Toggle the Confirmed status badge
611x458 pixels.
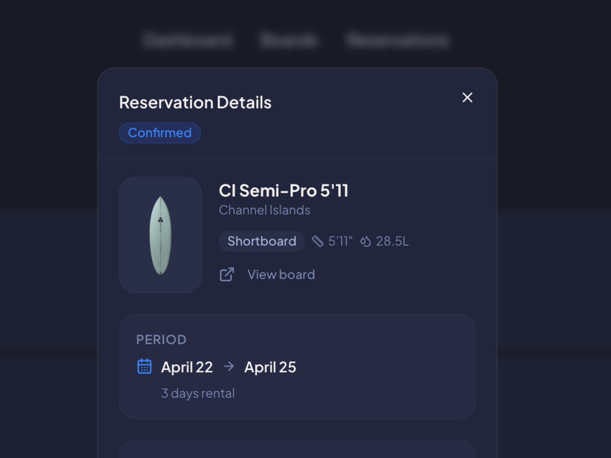(x=160, y=133)
